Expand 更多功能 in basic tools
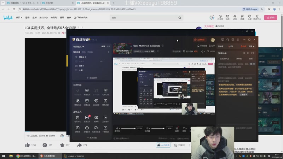283x159 pixels. point(92,137)
